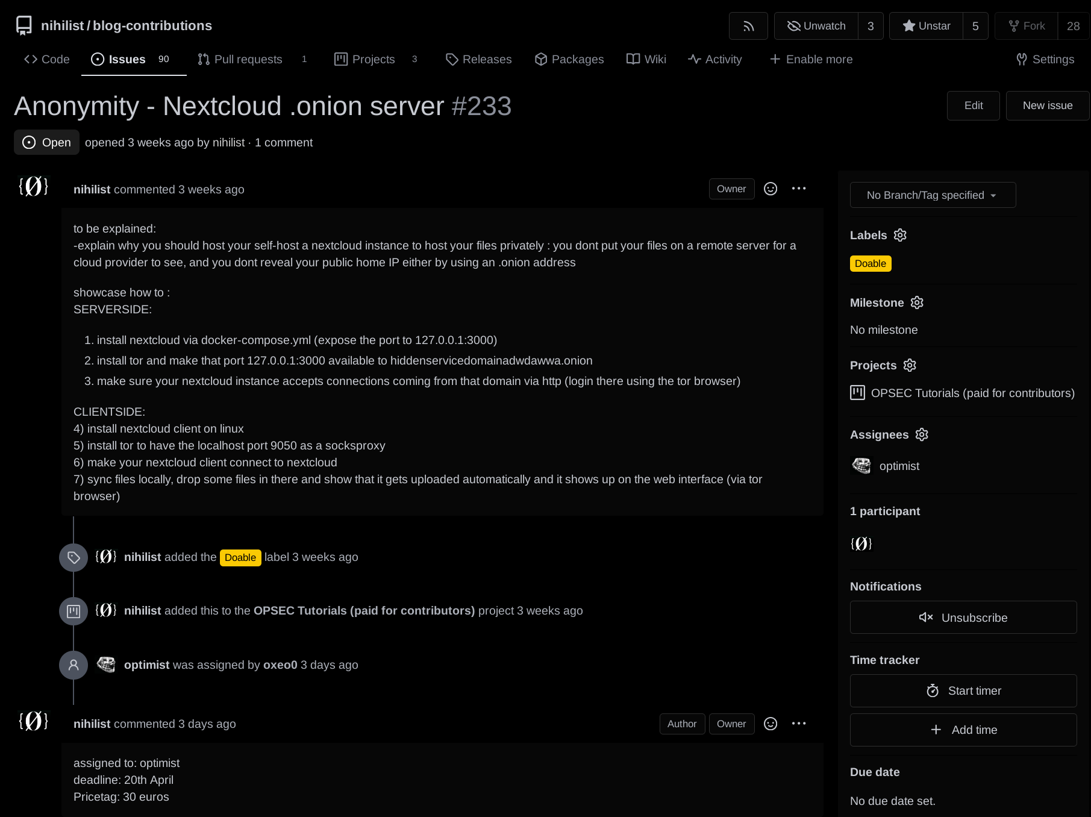The width and height of the screenshot is (1091, 817).
Task: Open the Releases tab
Action: pyautogui.click(x=479, y=59)
